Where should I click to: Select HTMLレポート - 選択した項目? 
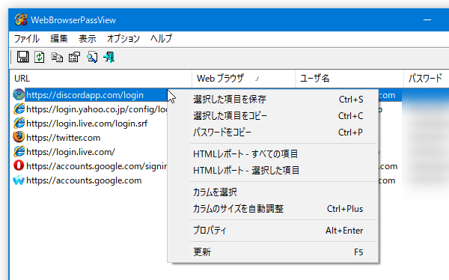273,171
